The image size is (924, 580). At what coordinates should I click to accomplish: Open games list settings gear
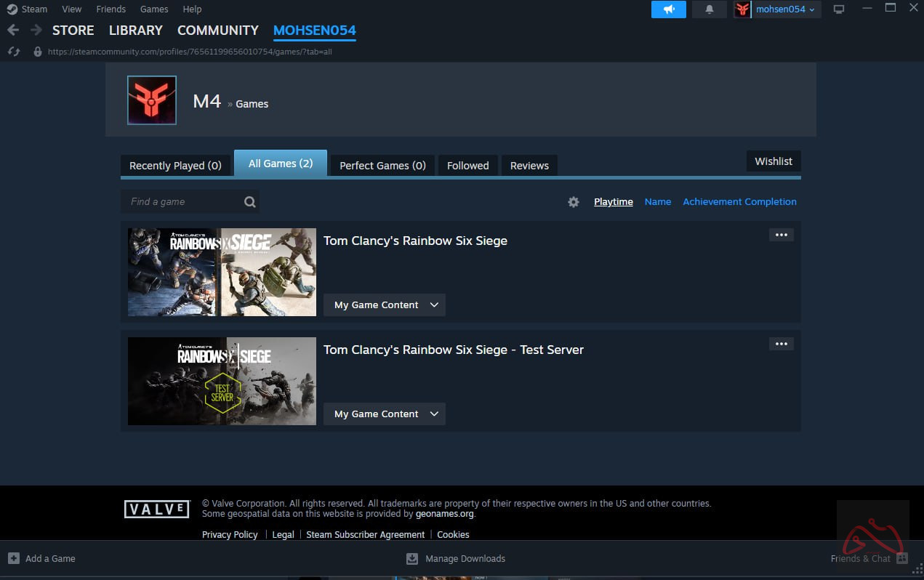coord(574,202)
